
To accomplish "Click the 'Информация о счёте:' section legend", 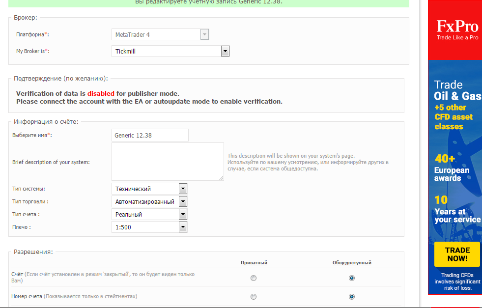I will click(x=46, y=122).
